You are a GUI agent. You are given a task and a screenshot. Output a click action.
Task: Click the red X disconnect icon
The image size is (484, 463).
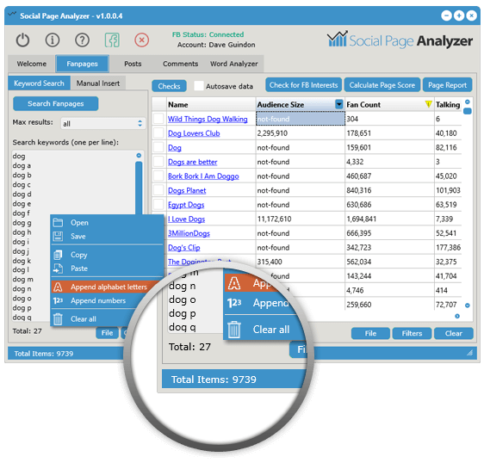click(142, 40)
